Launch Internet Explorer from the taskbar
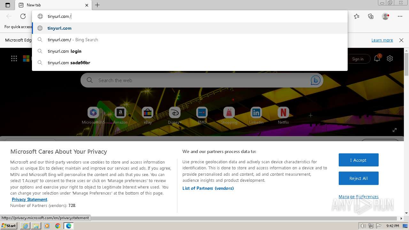 25,226
